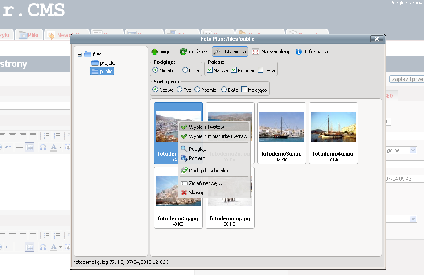This screenshot has height=275, width=424.
Task: Click the lower text color A icon
Action: (x=54, y=247)
